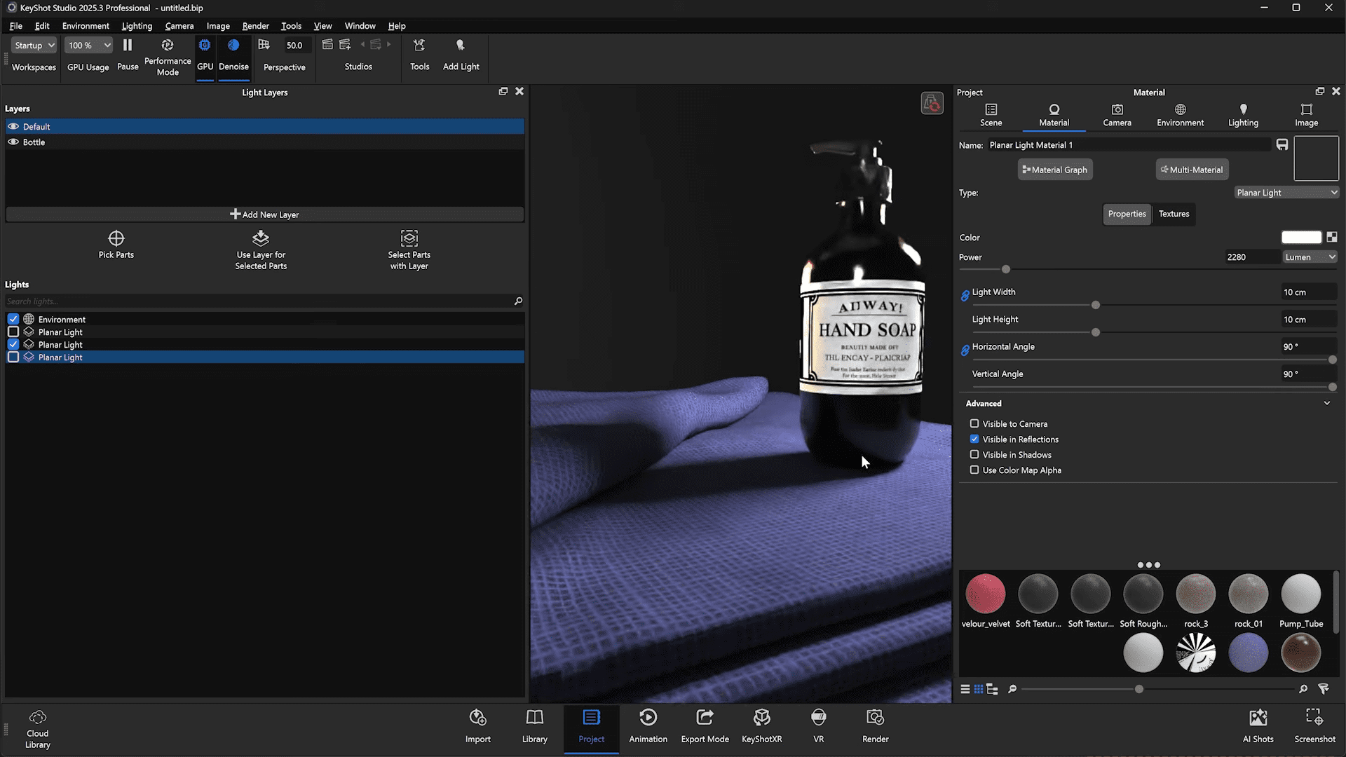
Task: Click the AI Shots icon
Action: coord(1258,718)
